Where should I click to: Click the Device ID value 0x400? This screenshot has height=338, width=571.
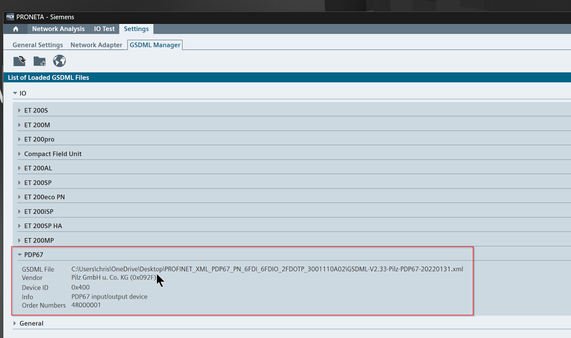pos(81,287)
